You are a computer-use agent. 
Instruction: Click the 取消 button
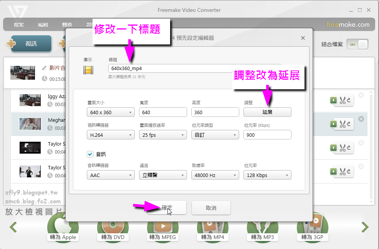coord(211,208)
